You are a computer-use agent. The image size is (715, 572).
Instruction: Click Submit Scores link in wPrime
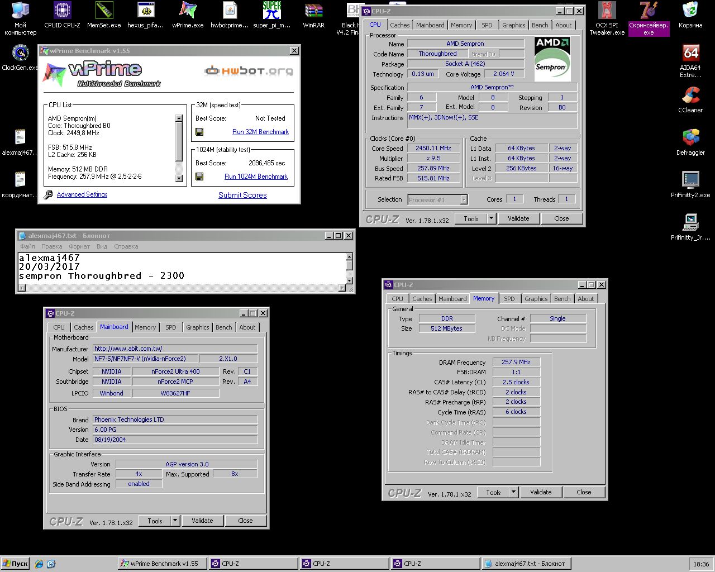(x=242, y=195)
